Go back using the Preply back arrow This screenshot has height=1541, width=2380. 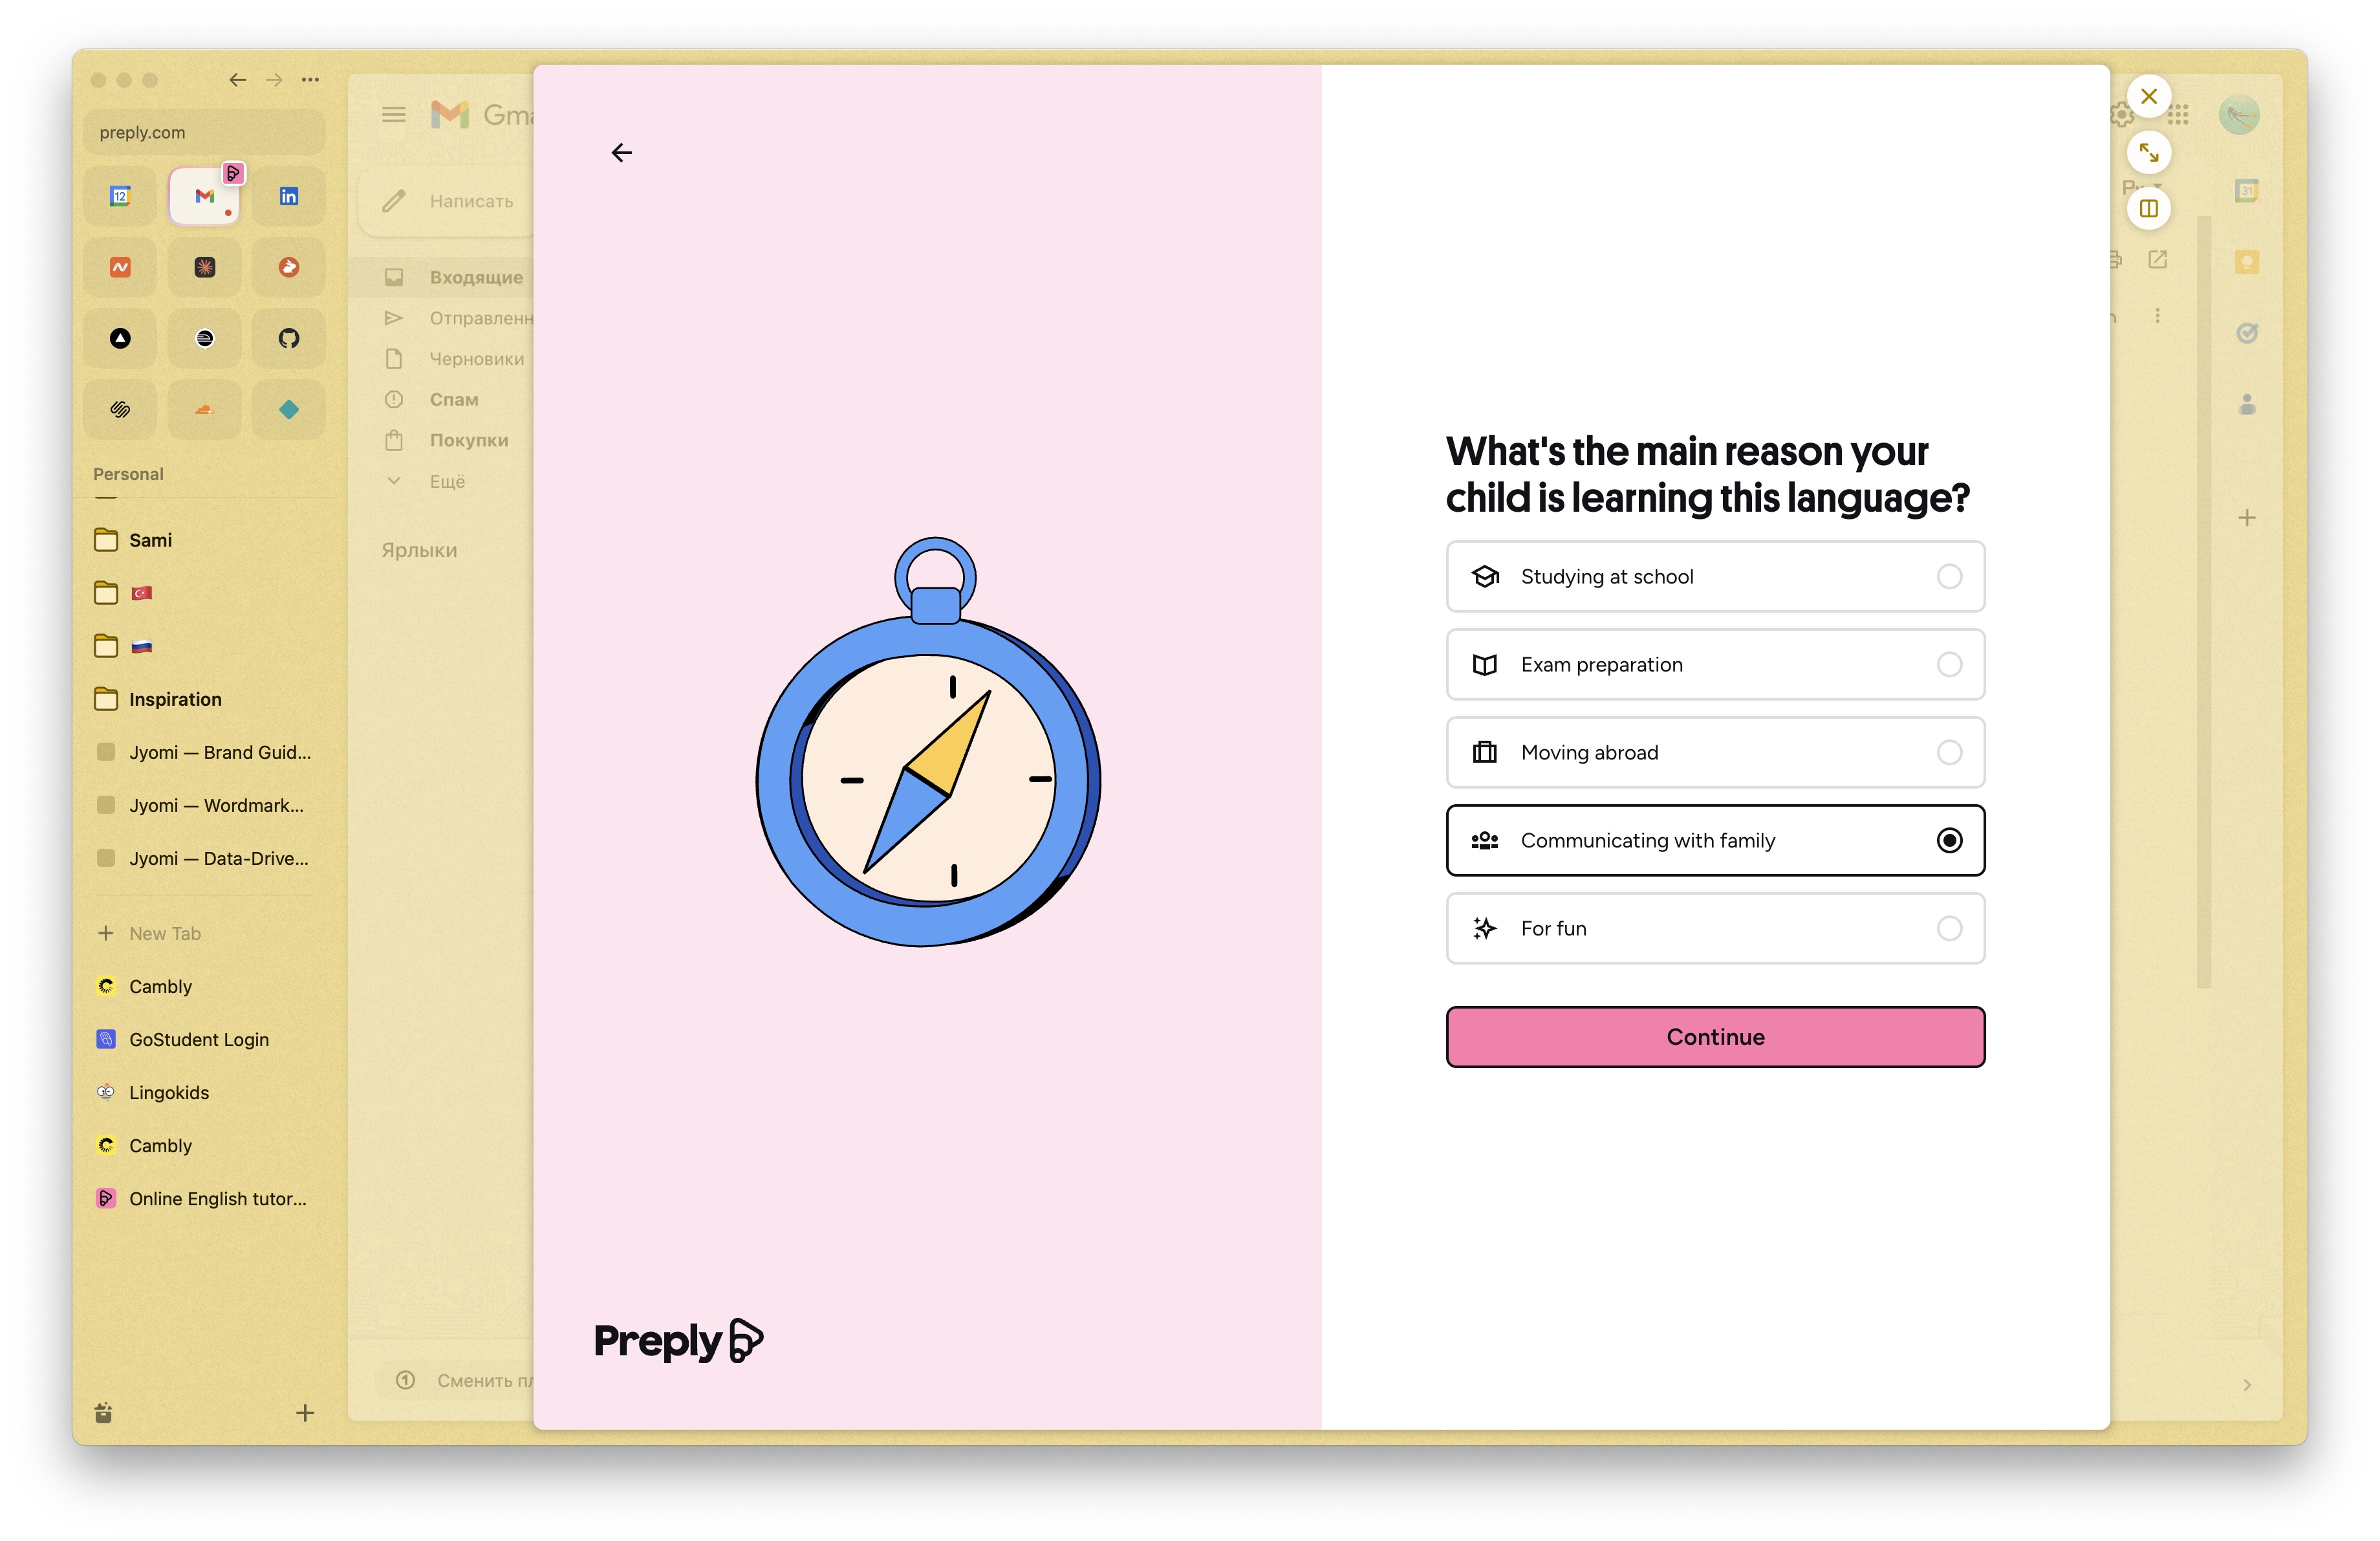621,153
